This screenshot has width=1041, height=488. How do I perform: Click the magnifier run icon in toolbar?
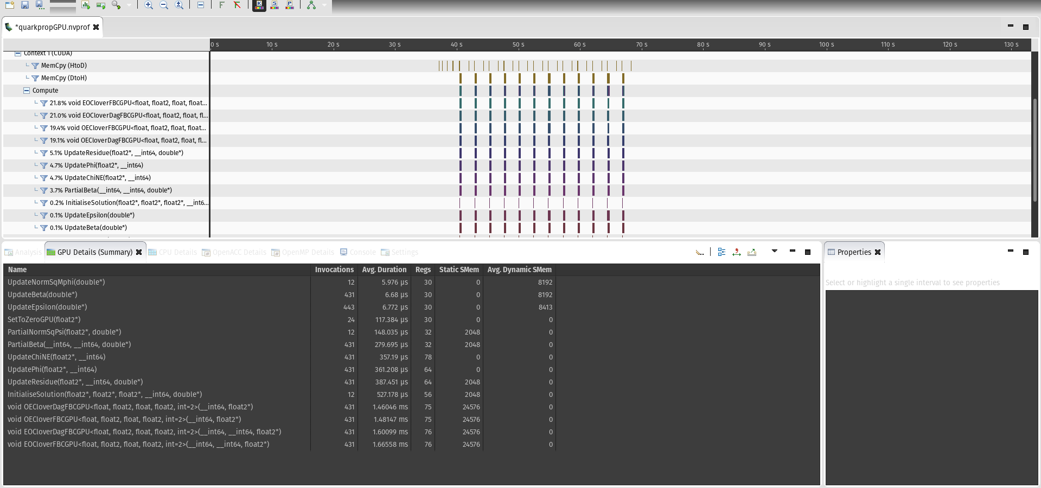click(x=116, y=5)
